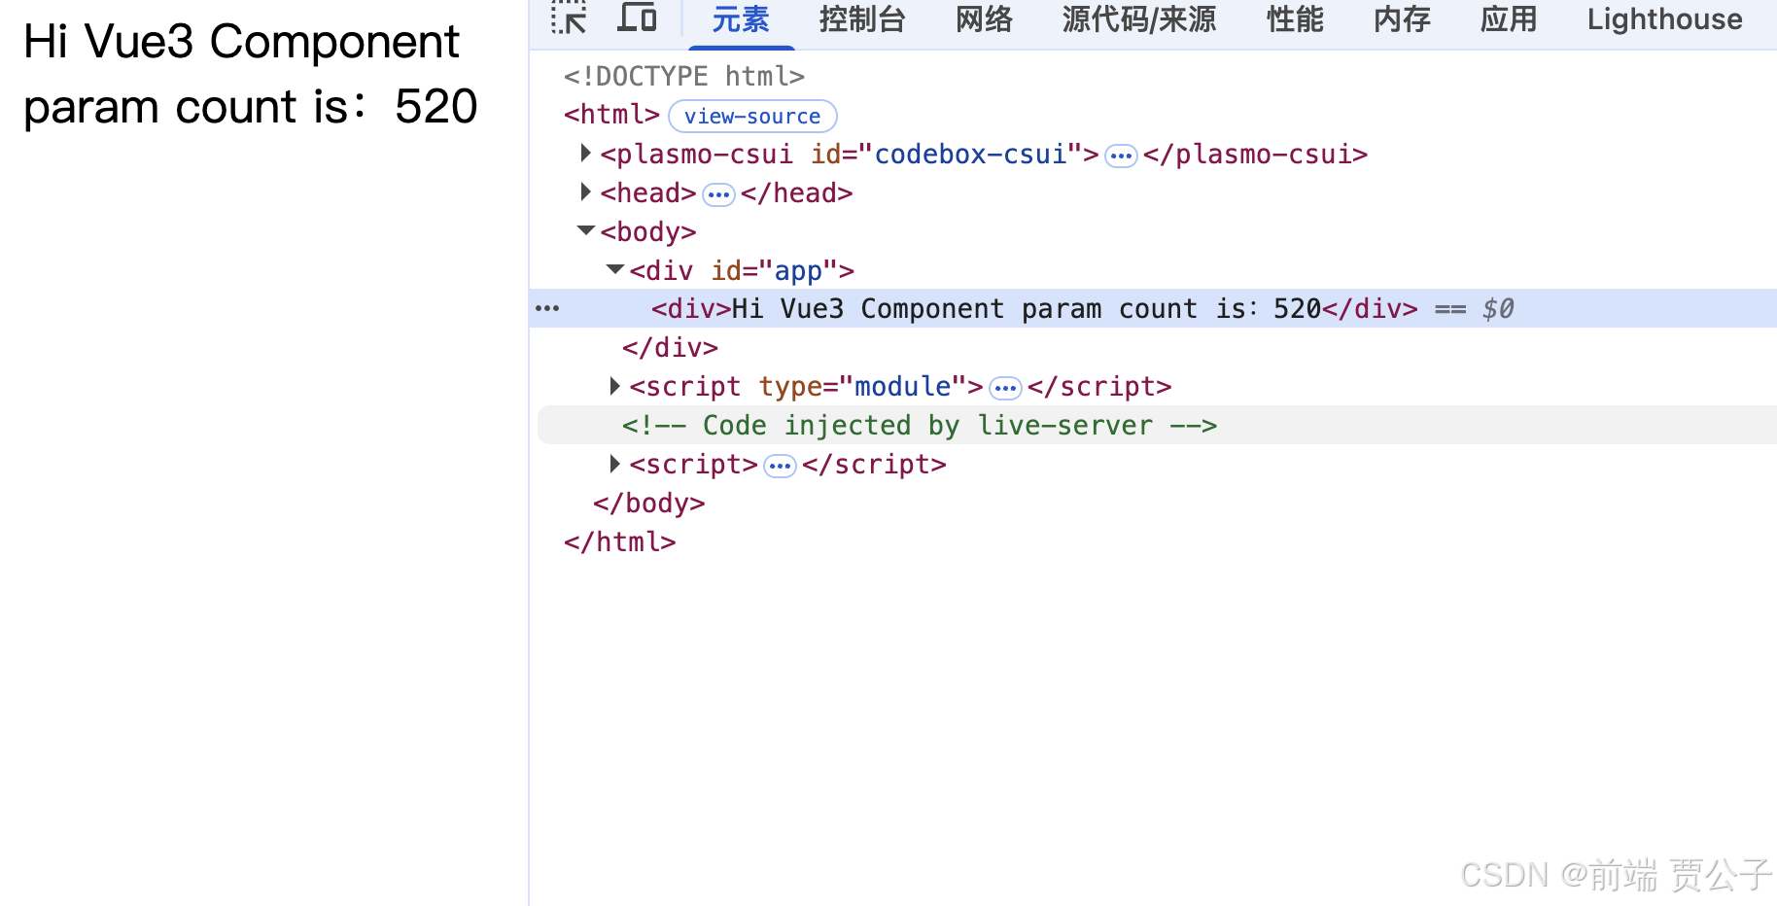
Task: Select the <!DOCTYPE html> line
Action: point(684,76)
